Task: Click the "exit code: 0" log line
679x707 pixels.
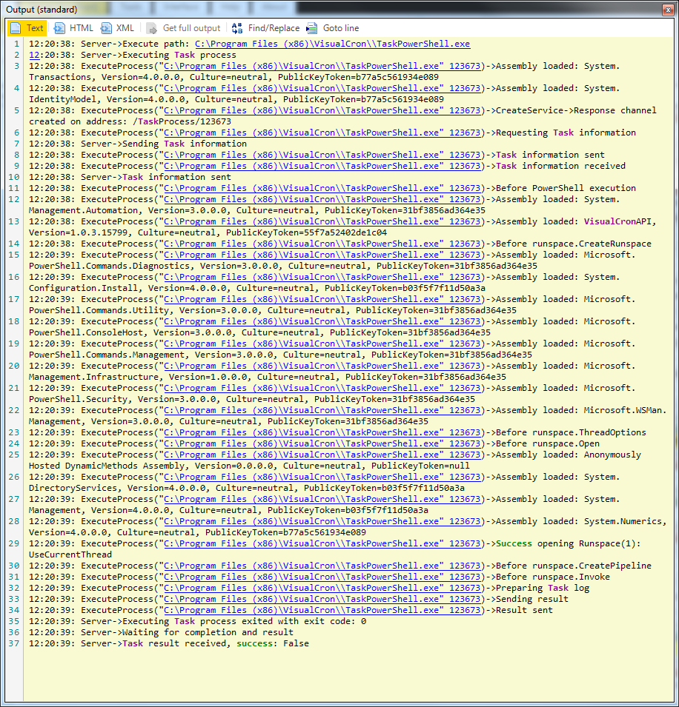Action: 197,621
